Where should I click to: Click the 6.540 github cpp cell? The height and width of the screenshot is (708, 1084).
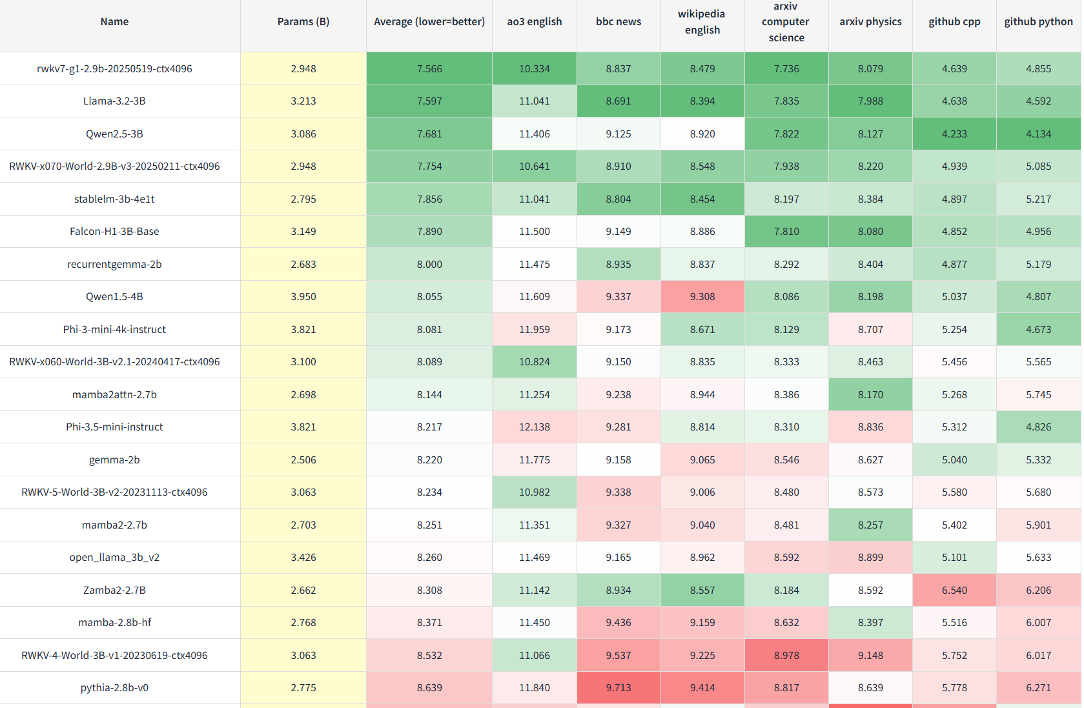[x=954, y=591]
